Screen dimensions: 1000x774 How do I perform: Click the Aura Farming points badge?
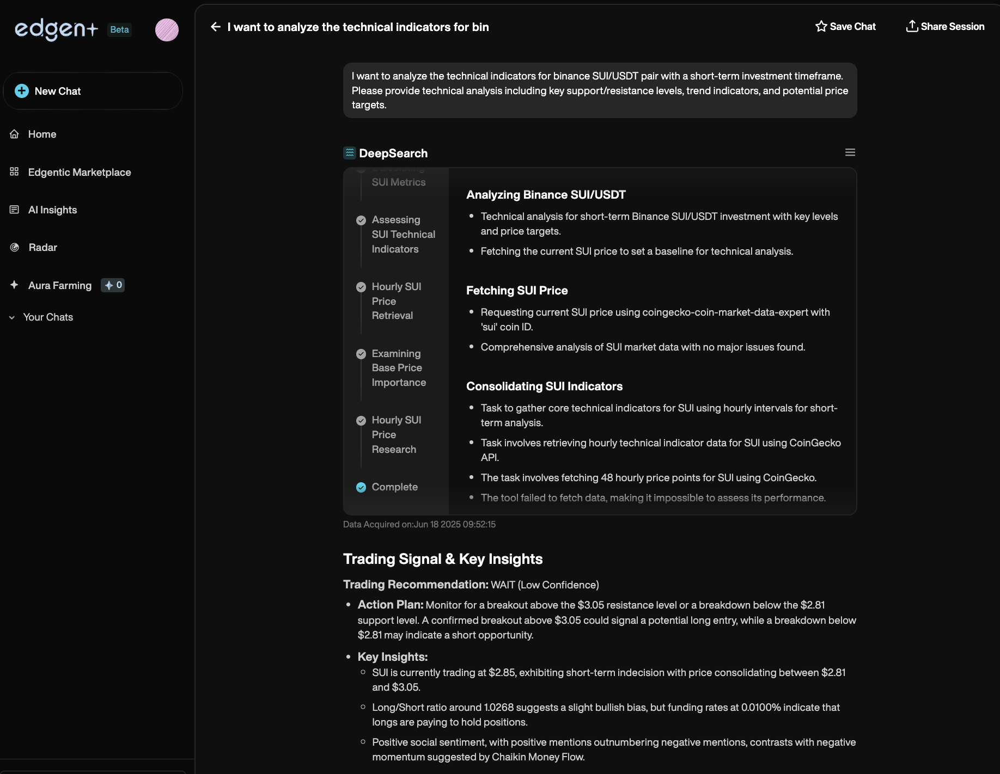pos(113,285)
